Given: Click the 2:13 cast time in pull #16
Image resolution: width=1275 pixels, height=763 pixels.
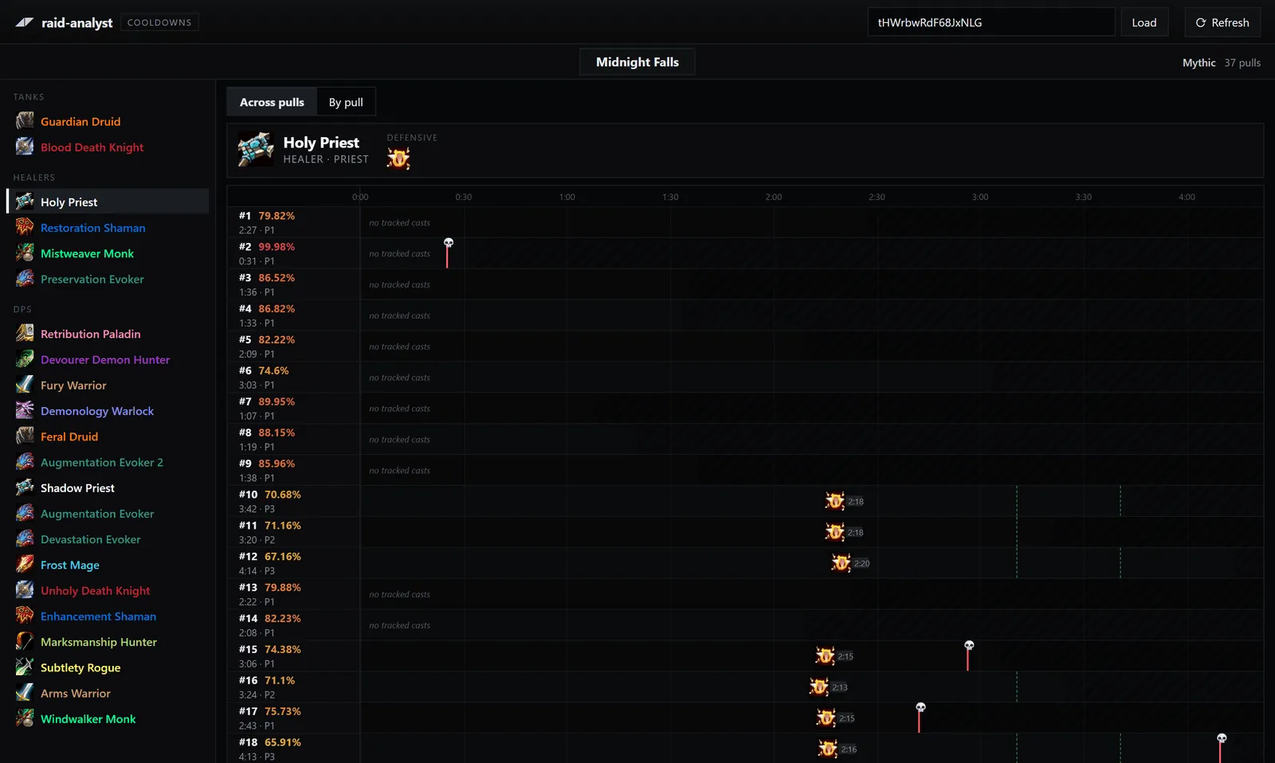Looking at the screenshot, I should click(x=840, y=687).
